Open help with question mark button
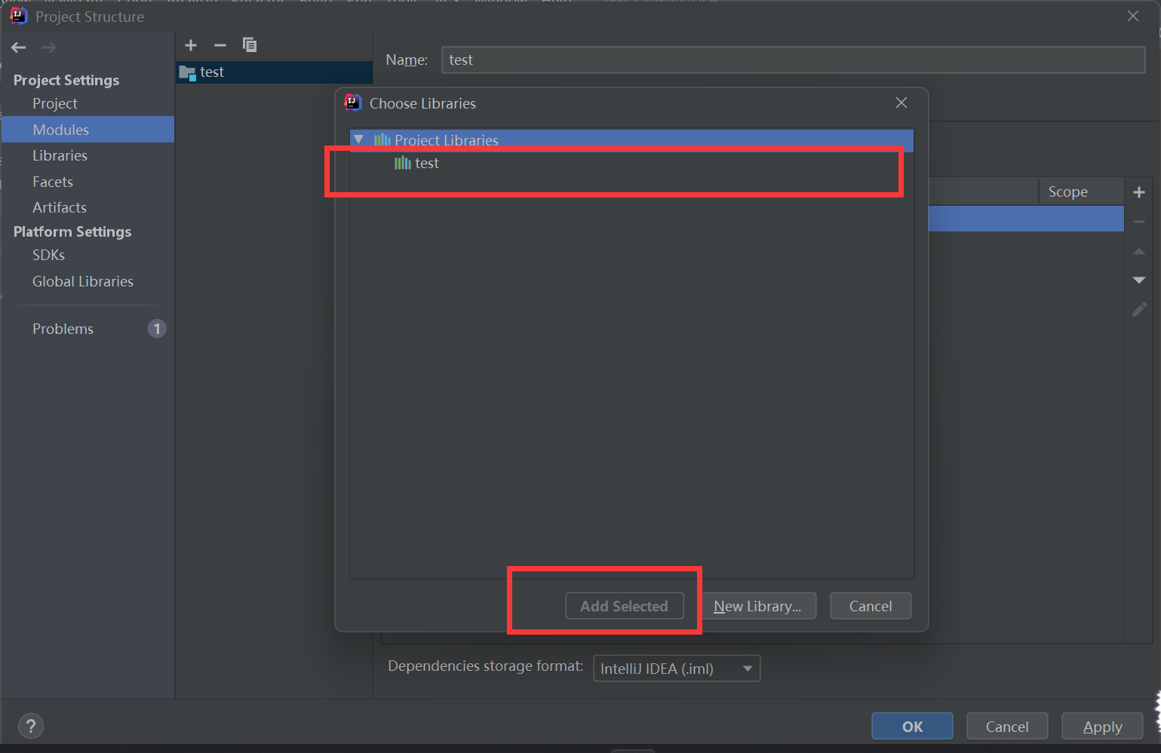The width and height of the screenshot is (1161, 753). tap(30, 727)
